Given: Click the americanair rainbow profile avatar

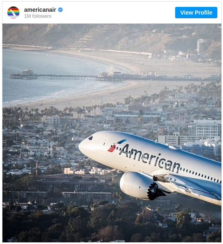Looking at the screenshot, I should click(13, 13).
